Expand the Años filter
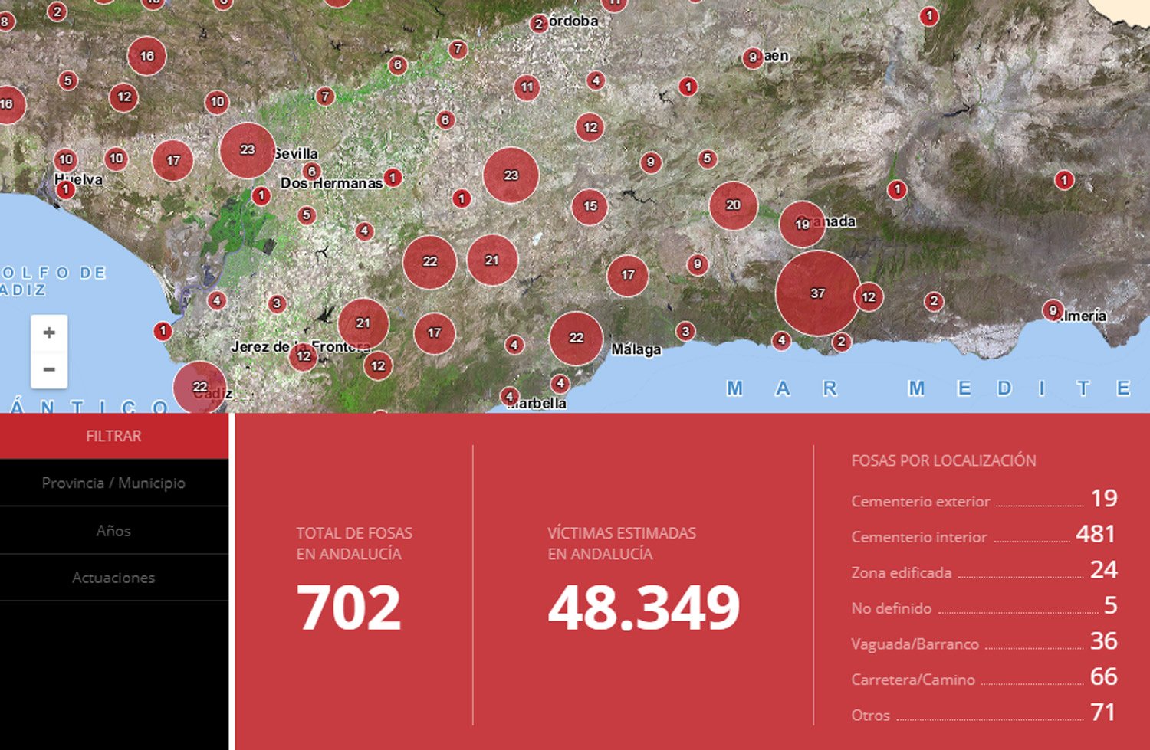Image resolution: width=1150 pixels, height=750 pixels. tap(113, 531)
